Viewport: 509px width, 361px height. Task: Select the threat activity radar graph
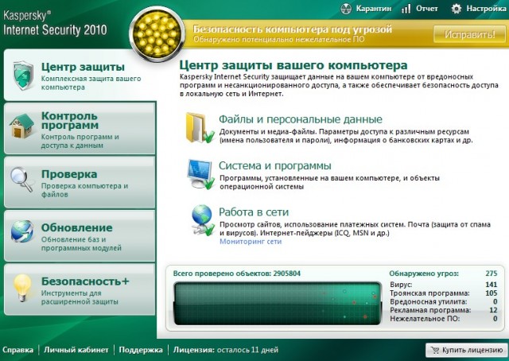coord(278,304)
